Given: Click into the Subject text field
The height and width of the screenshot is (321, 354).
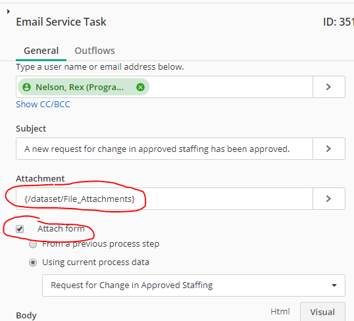Looking at the screenshot, I should [x=164, y=149].
